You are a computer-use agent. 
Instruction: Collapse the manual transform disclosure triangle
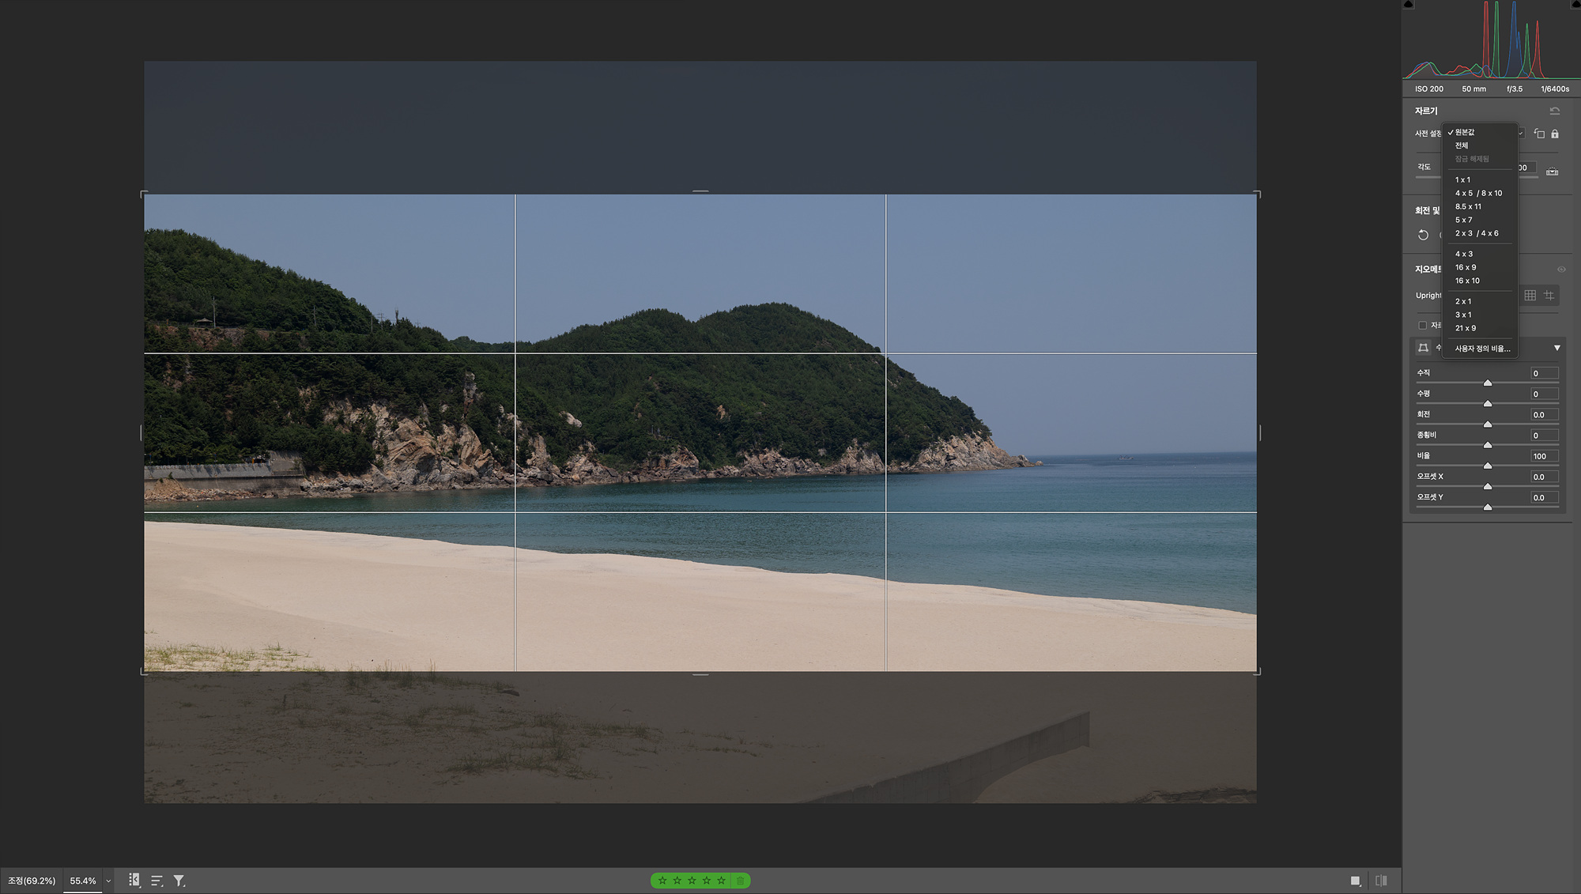point(1556,348)
